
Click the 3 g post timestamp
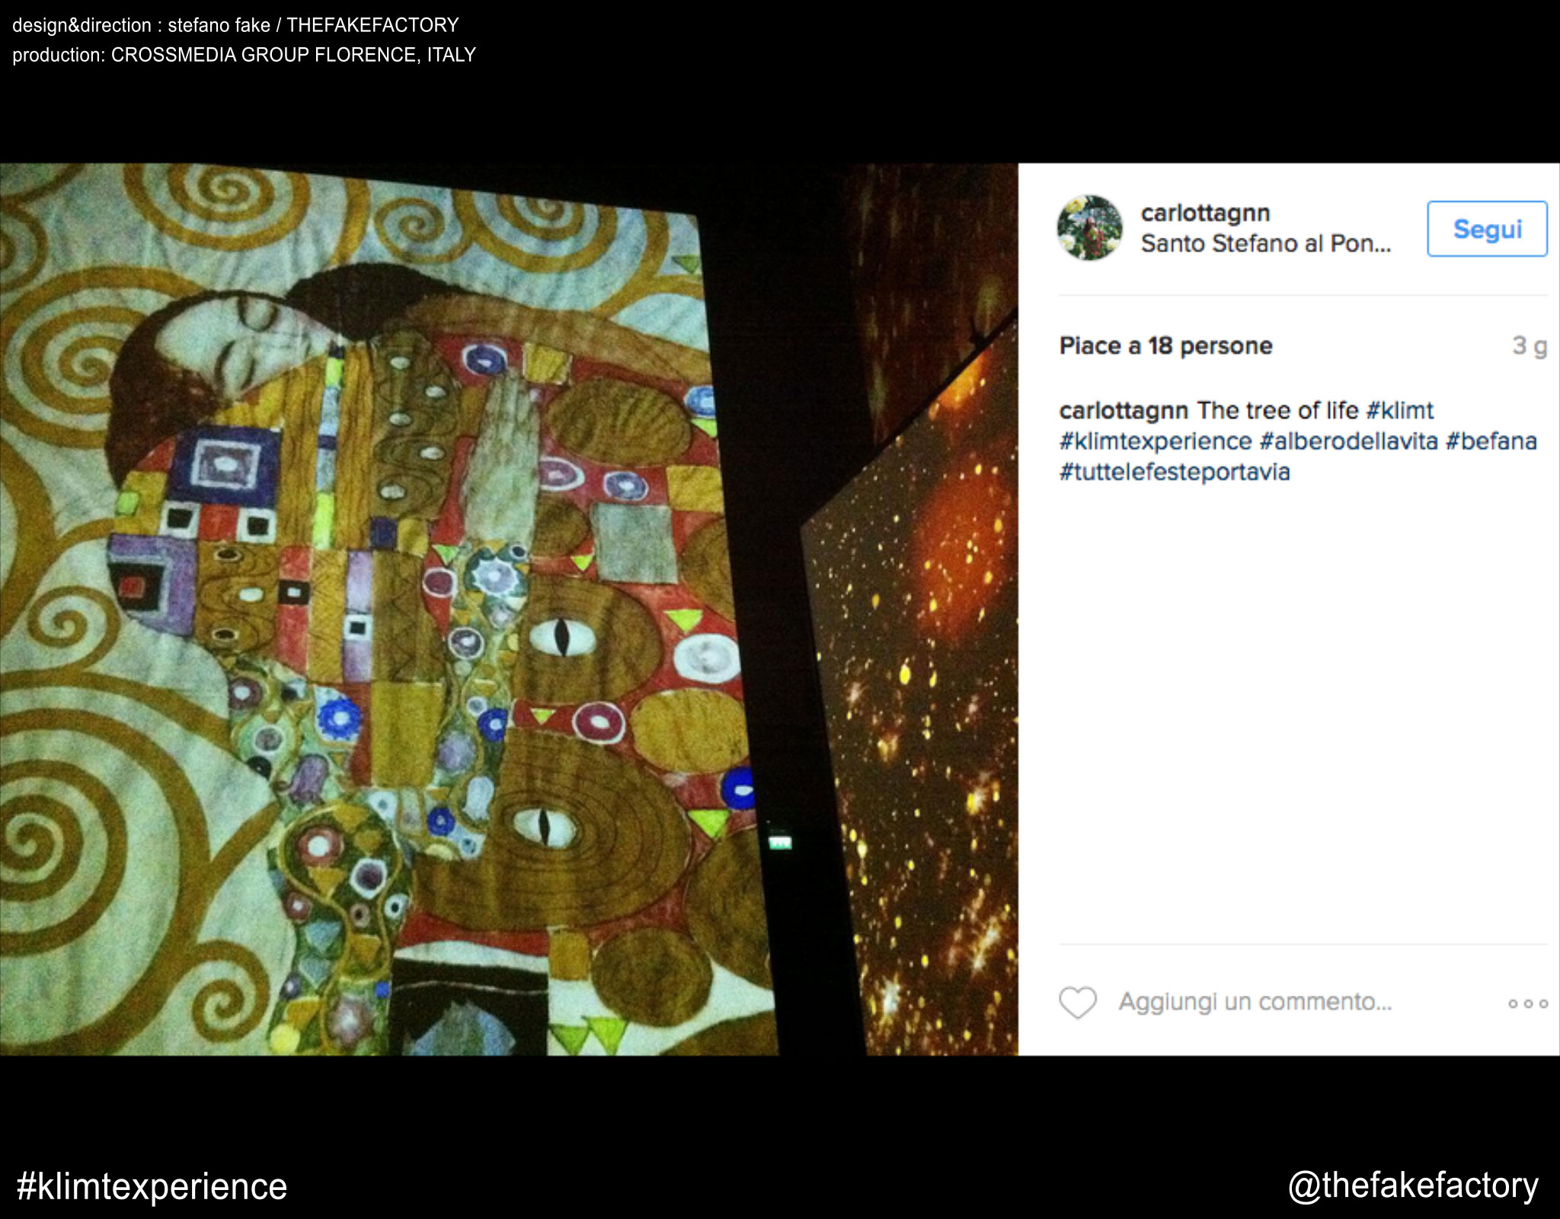pyautogui.click(x=1529, y=346)
